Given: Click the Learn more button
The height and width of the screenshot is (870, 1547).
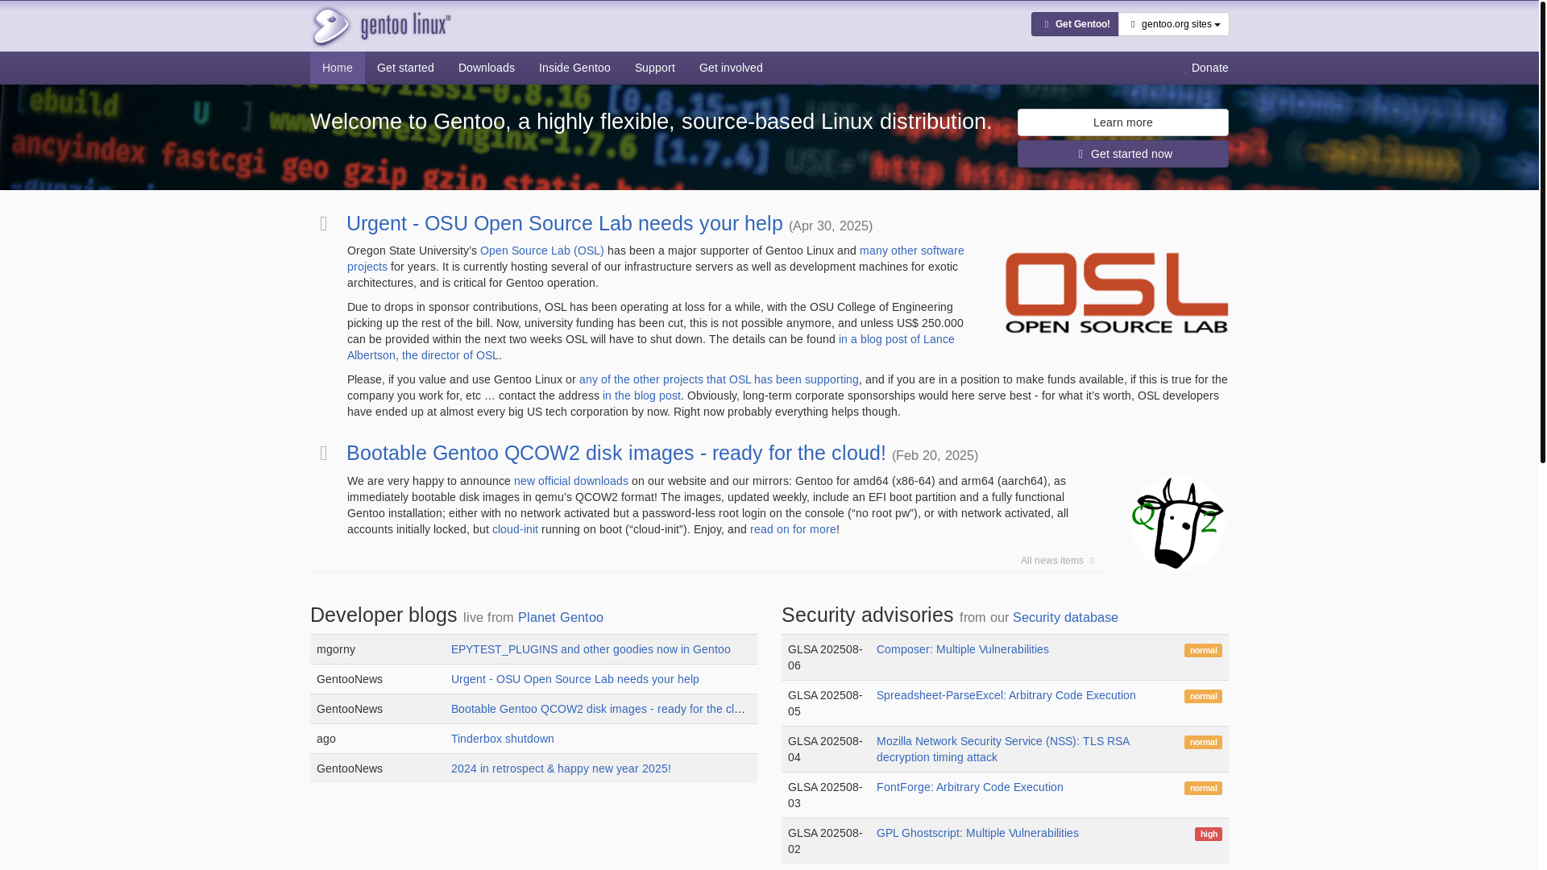Looking at the screenshot, I should 1122,122.
